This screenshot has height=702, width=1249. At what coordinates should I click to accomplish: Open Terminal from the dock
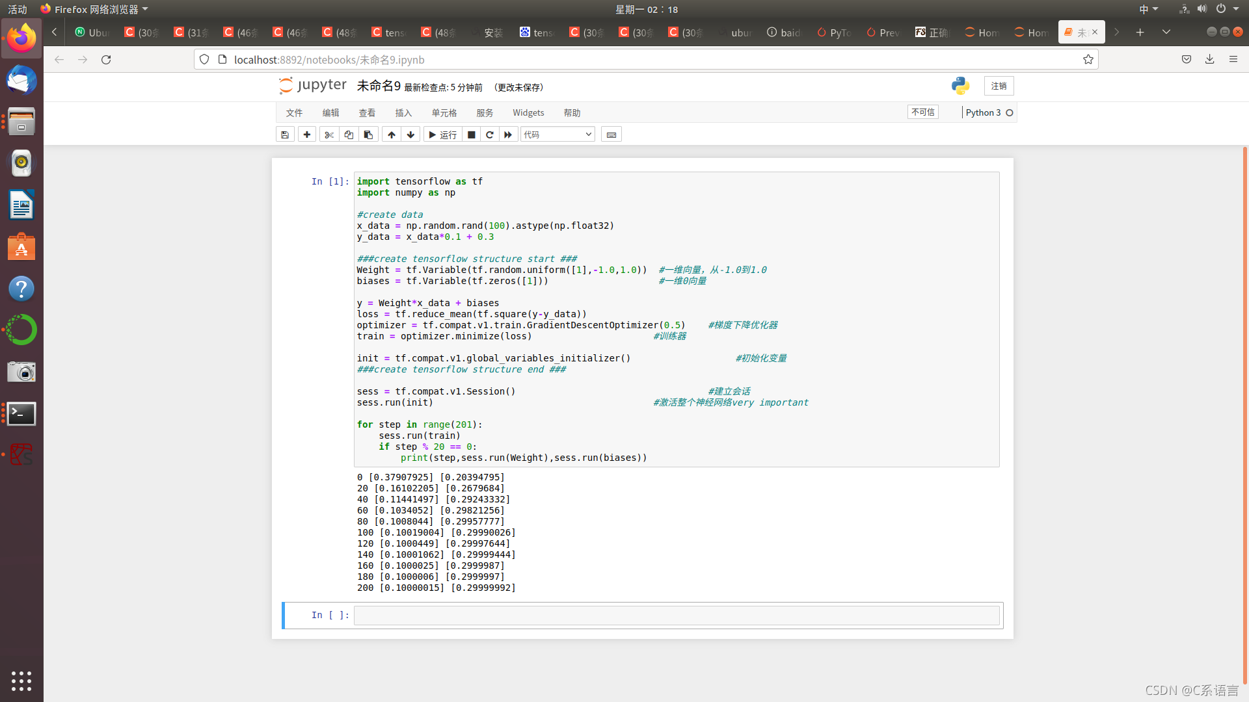pos(21,413)
